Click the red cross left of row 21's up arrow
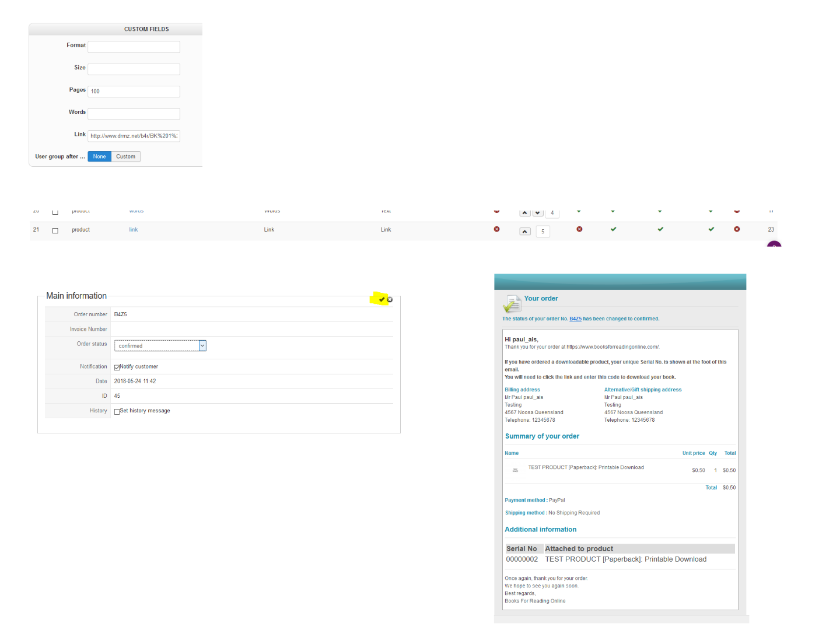This screenshot has width=840, height=630. click(497, 229)
